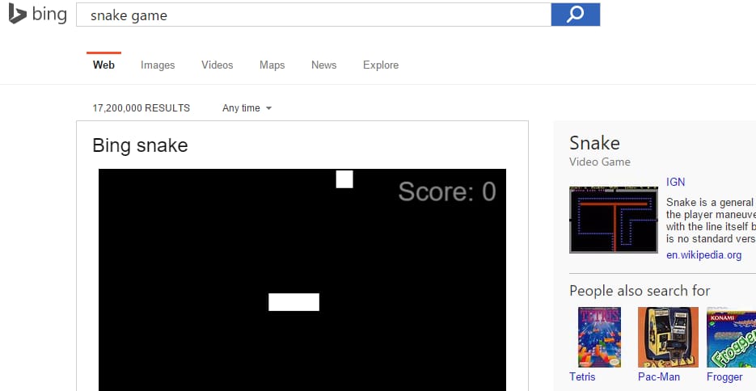Click the magnifier search button
This screenshot has width=756, height=391.
(575, 15)
